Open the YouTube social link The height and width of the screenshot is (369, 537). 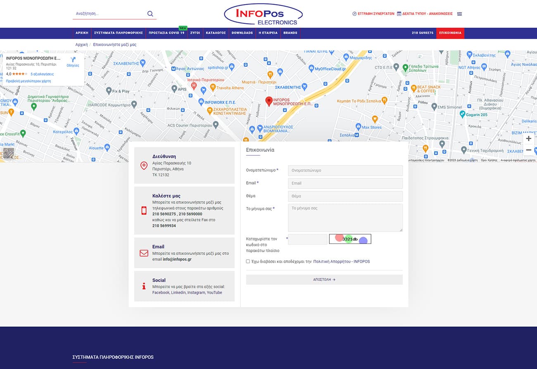214,292
